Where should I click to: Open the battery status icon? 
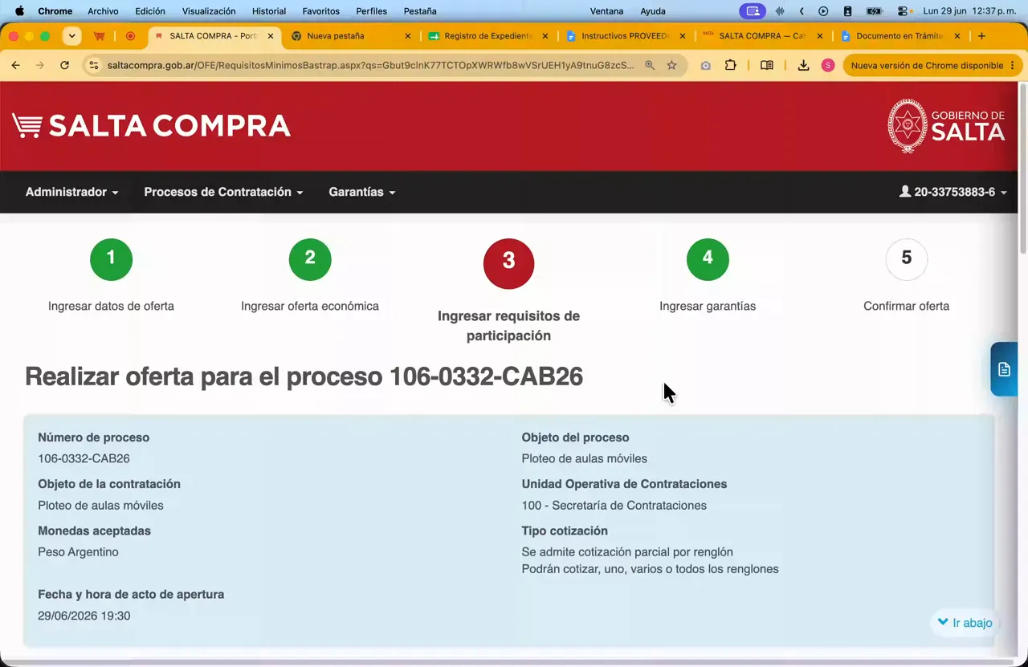pyautogui.click(x=874, y=11)
